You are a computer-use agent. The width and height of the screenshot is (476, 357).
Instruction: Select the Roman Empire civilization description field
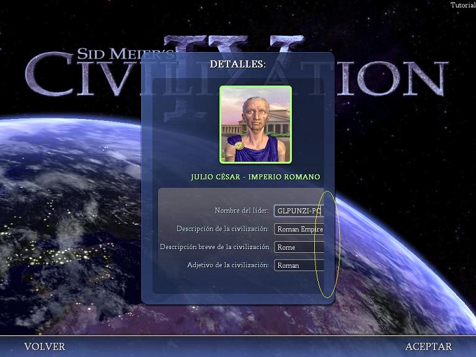[299, 229]
